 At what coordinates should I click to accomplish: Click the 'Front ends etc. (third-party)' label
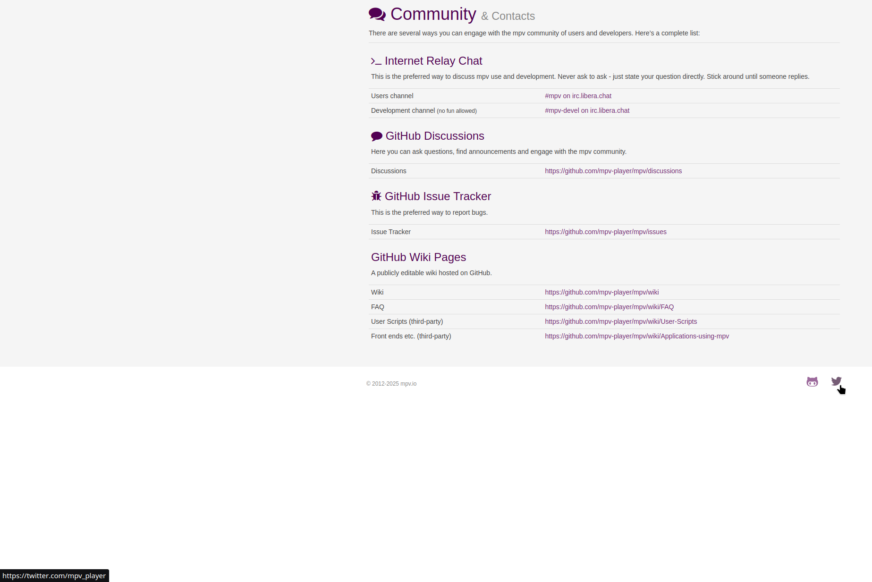(411, 336)
